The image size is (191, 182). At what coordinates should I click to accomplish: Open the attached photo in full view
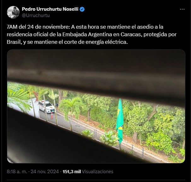tap(96, 106)
